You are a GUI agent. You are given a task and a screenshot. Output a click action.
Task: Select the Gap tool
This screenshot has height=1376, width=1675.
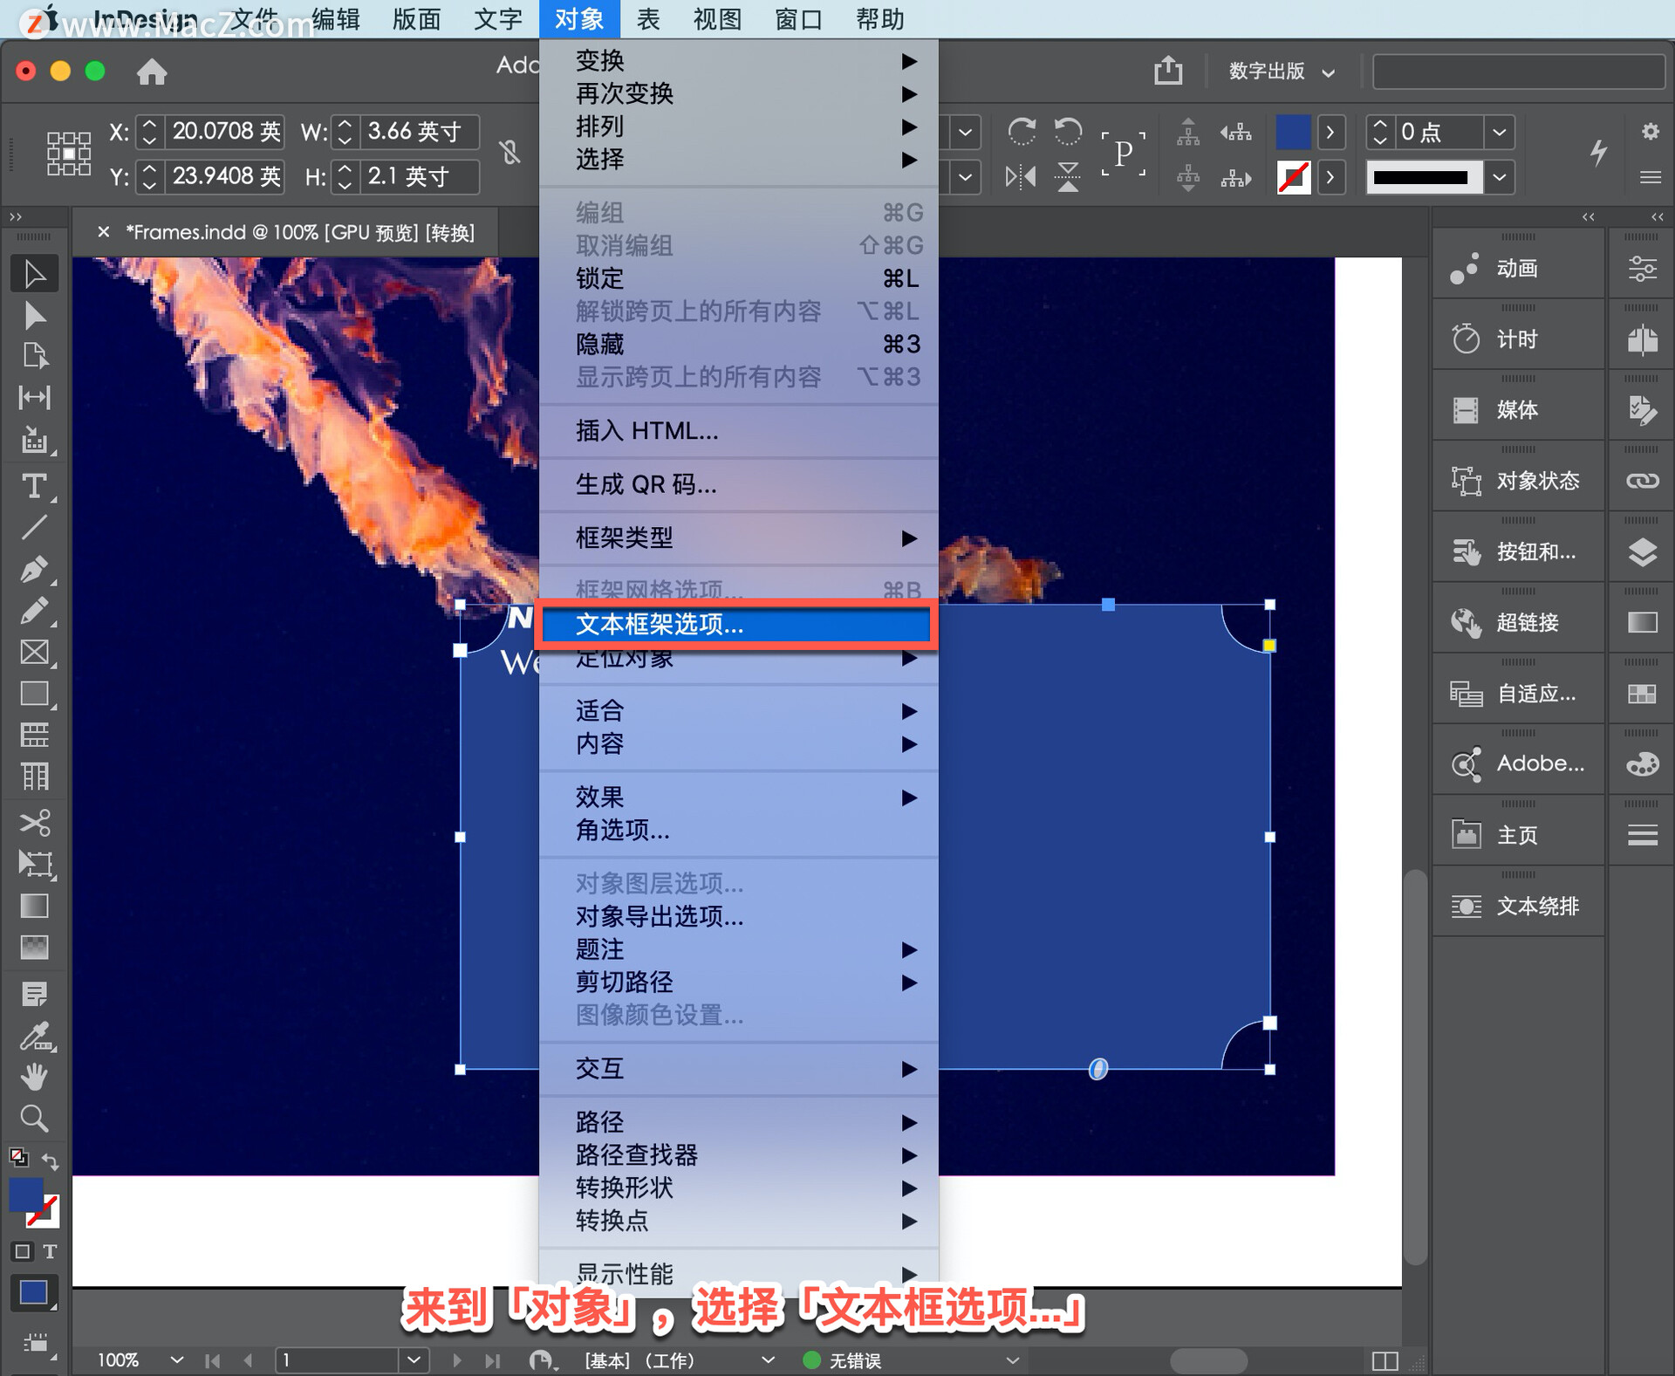34,397
